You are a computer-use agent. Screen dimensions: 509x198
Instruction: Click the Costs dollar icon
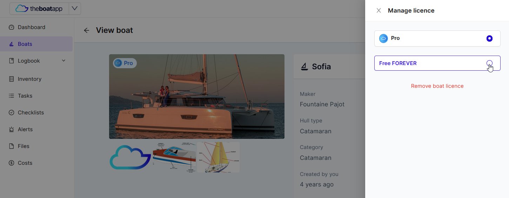point(11,163)
